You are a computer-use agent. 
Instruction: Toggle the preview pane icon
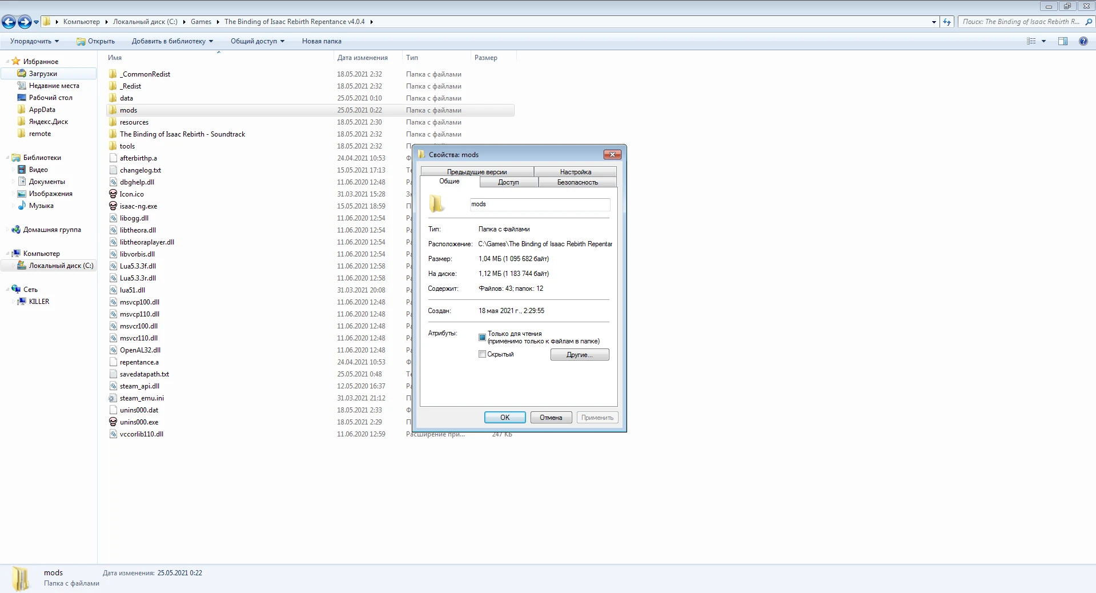pos(1063,41)
